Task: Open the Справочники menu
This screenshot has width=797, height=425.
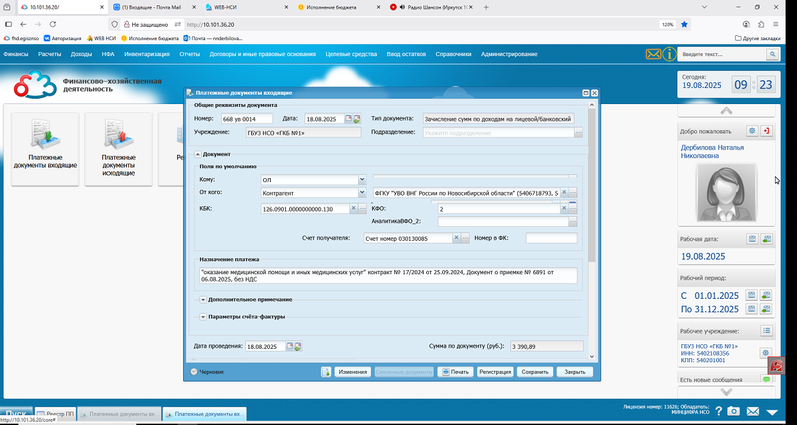Action: [x=454, y=54]
